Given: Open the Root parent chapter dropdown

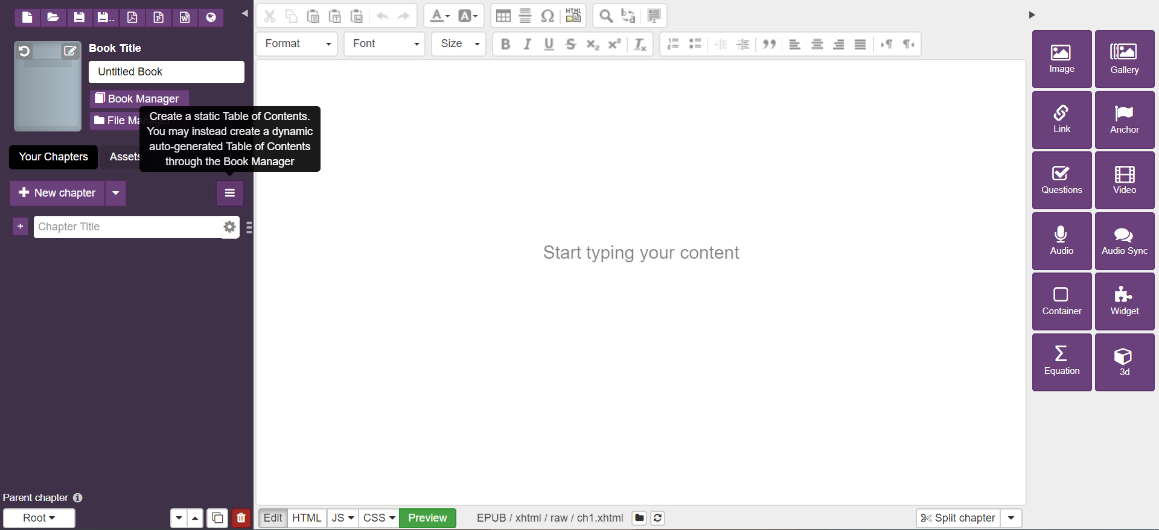Looking at the screenshot, I should pos(39,518).
